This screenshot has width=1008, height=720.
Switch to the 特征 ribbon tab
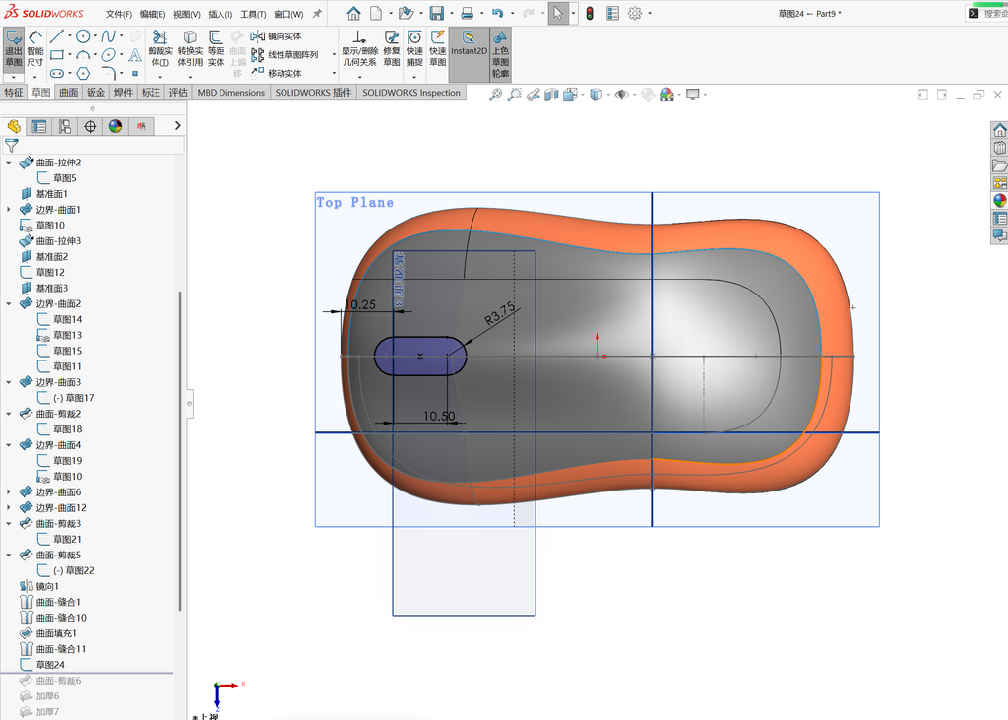[x=14, y=92]
